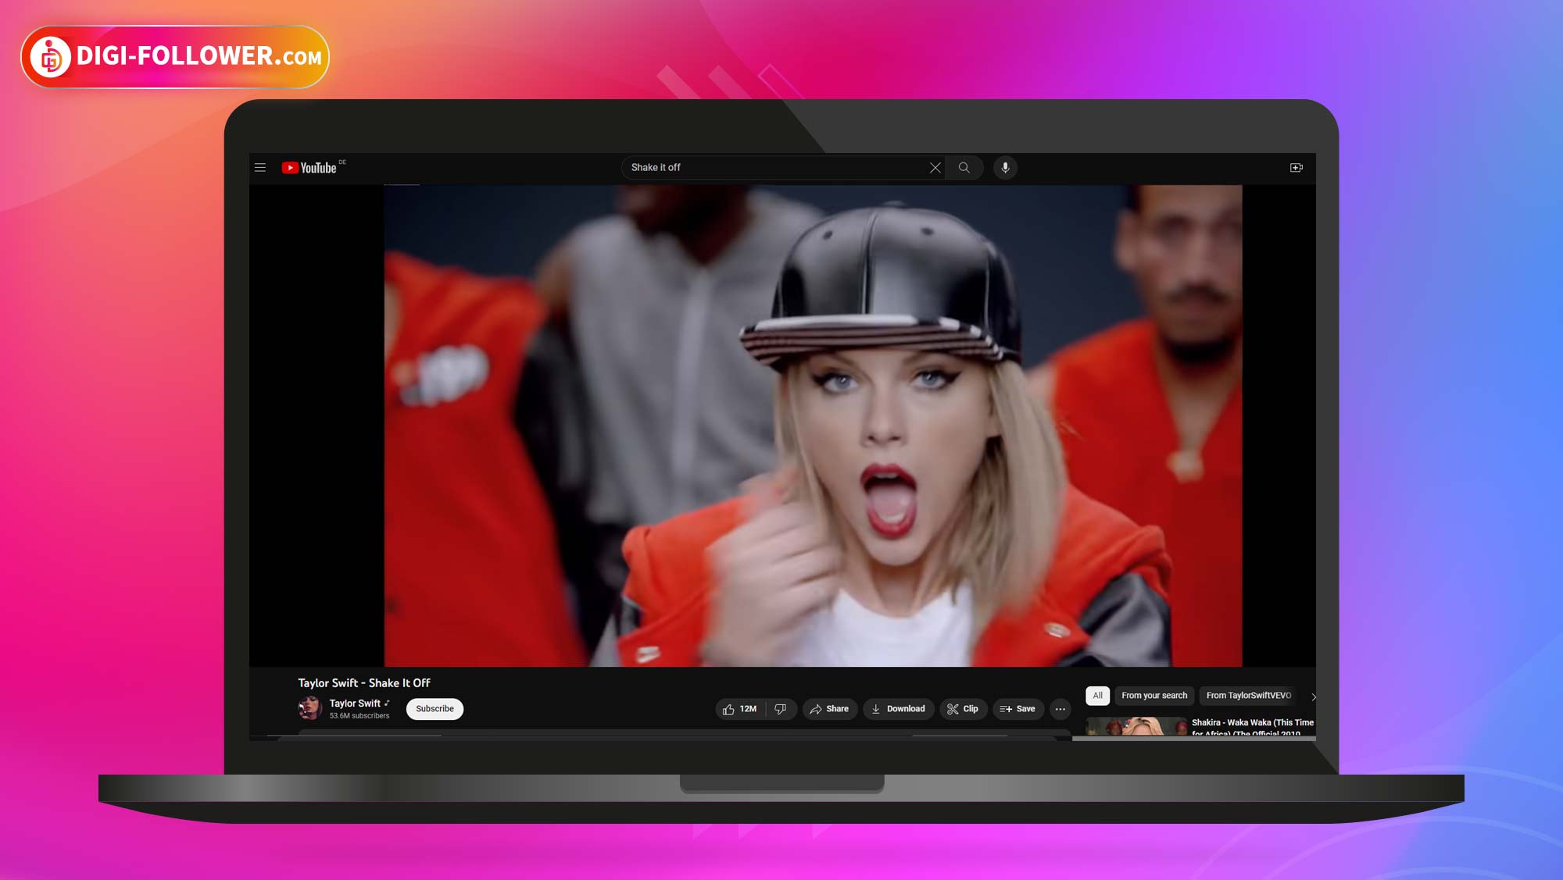The height and width of the screenshot is (880, 1563).
Task: Select the 'All' filter chip
Action: (1098, 696)
